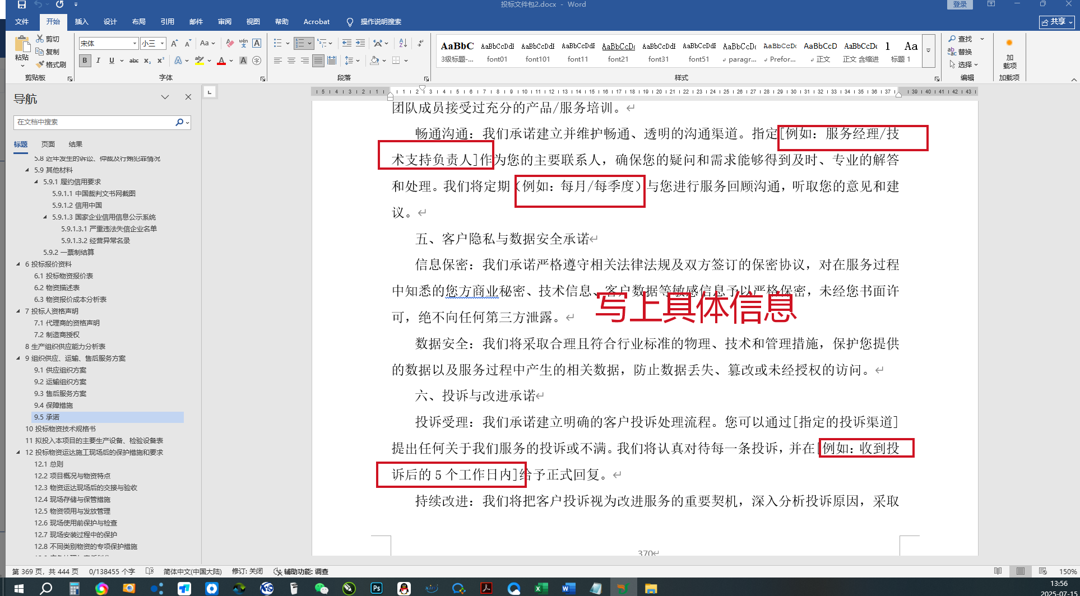Click the Copy (复制) icon
Image resolution: width=1080 pixels, height=596 pixels.
[40, 52]
